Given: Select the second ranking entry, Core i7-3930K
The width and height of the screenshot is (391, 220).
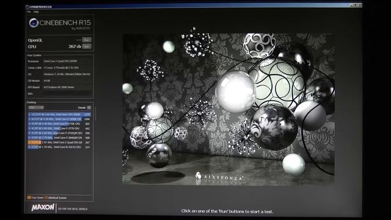Looking at the screenshot, I should click(x=59, y=119).
